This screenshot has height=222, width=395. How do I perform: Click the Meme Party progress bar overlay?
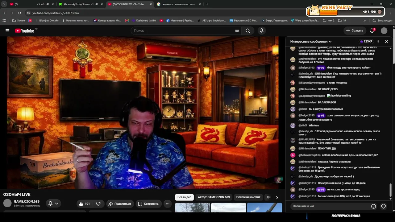tap(346, 11)
